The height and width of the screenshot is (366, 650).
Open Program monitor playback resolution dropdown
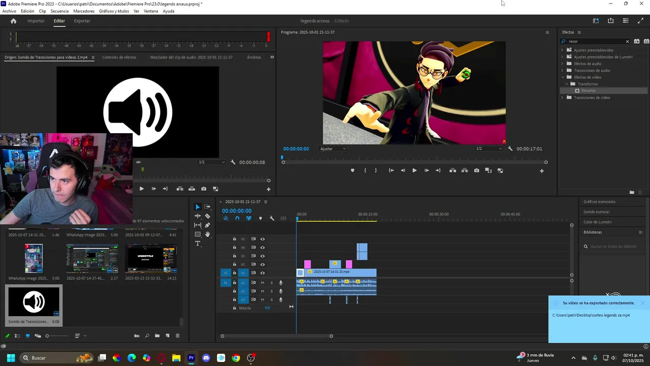tap(489, 148)
